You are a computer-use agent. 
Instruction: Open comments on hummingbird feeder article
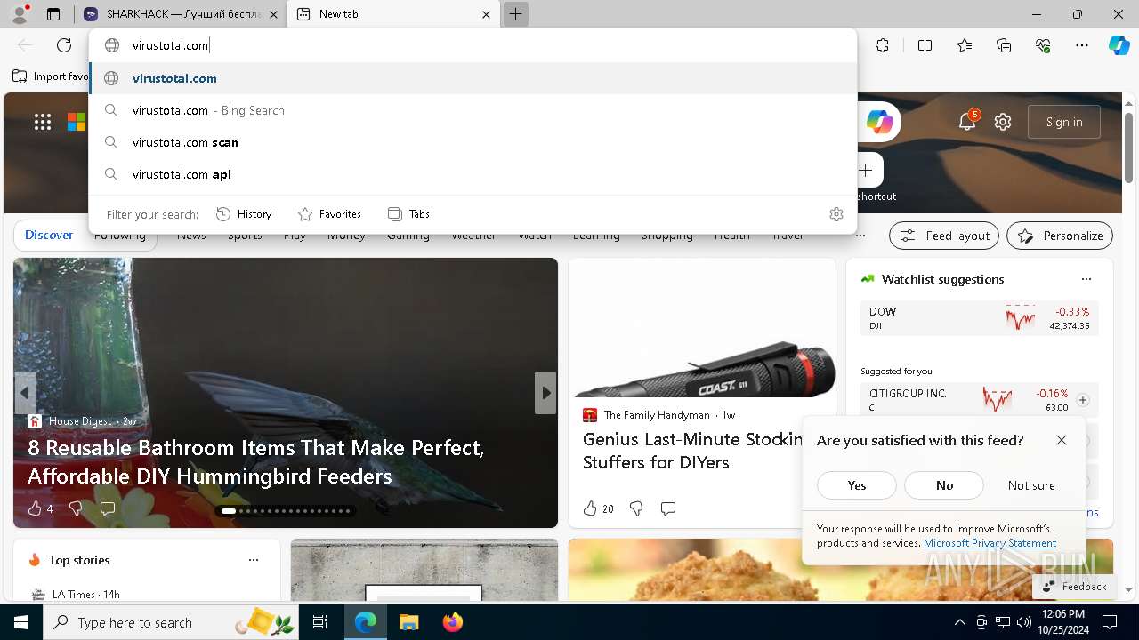click(108, 508)
